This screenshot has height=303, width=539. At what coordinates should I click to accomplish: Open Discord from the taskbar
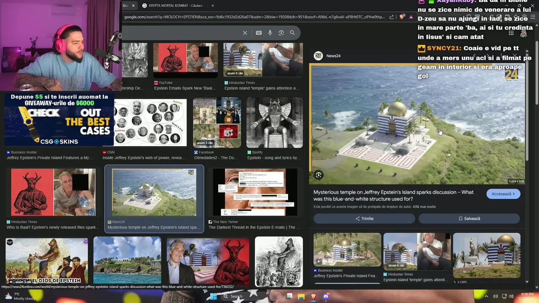tap(326, 296)
